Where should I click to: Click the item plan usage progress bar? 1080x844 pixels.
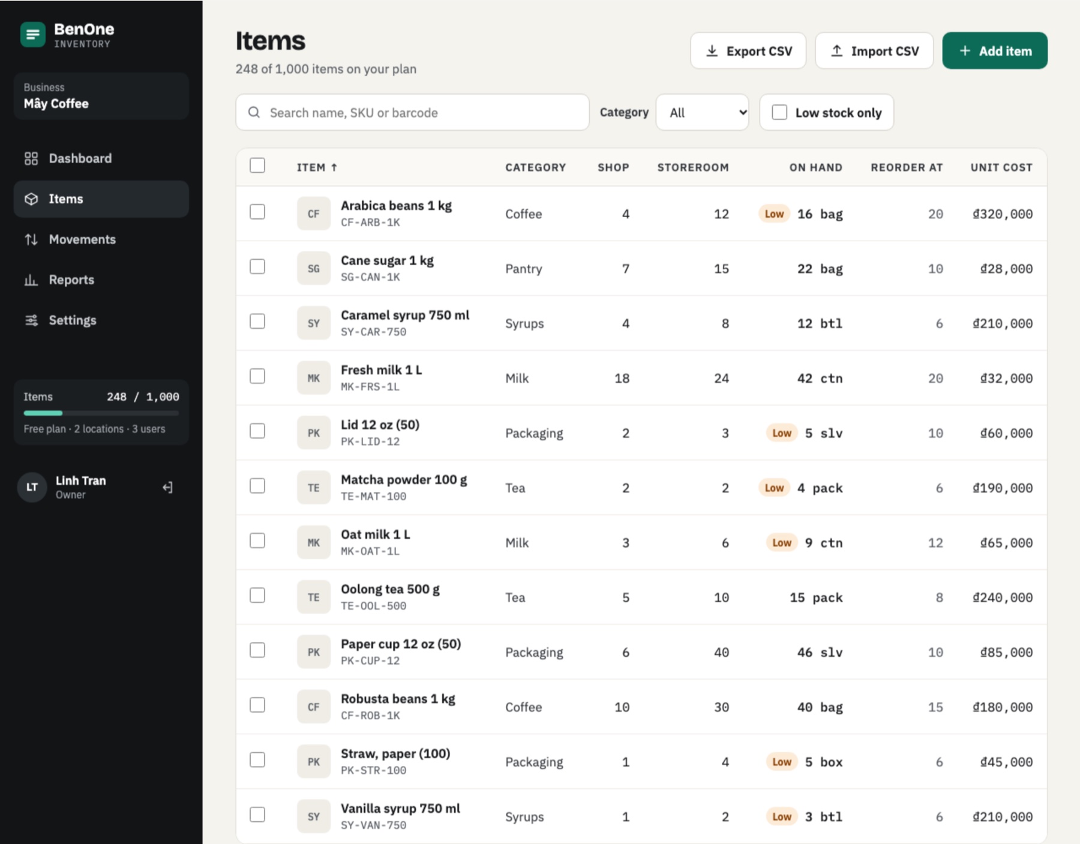101,413
